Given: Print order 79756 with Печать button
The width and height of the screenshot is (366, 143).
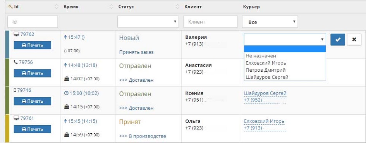Looking at the screenshot, I should (33, 73).
